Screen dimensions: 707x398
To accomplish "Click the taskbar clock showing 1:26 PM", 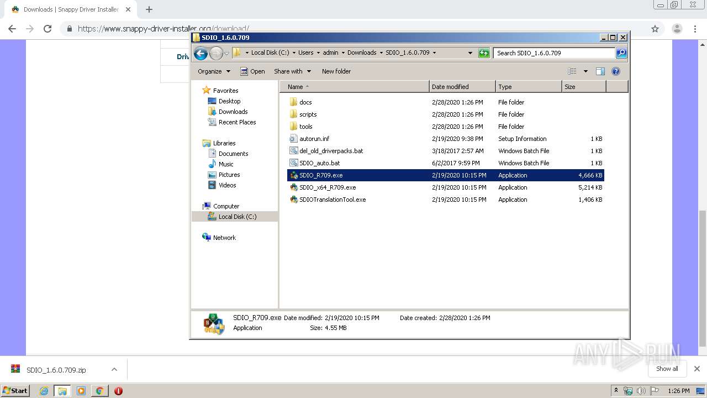I will click(x=678, y=391).
